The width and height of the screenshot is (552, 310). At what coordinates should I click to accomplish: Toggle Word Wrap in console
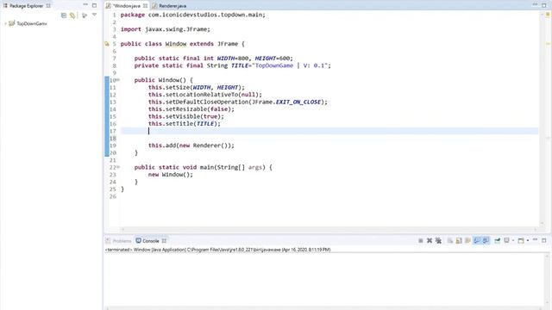click(x=467, y=241)
